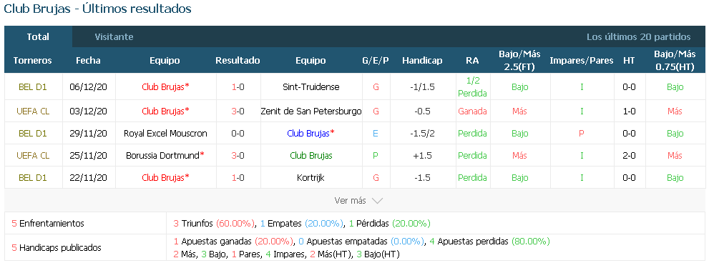Click the Resultado column header
This screenshot has width=709, height=268.
pyautogui.click(x=238, y=60)
